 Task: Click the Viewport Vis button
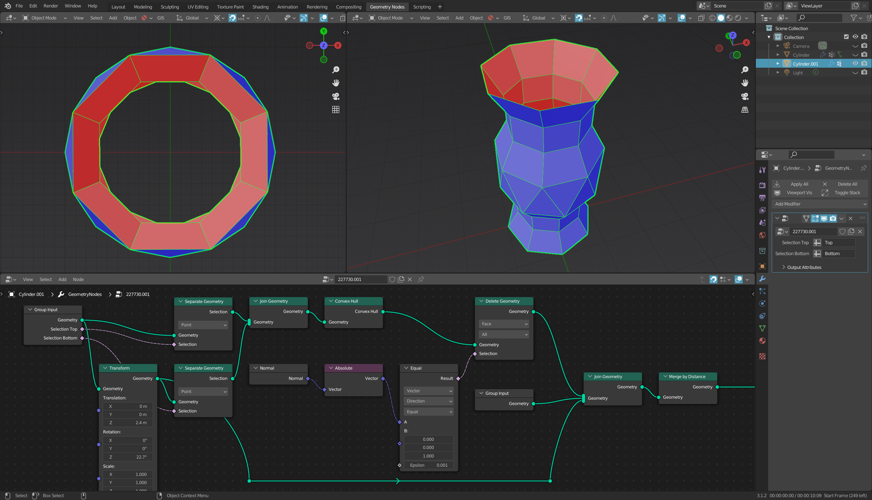(x=795, y=192)
